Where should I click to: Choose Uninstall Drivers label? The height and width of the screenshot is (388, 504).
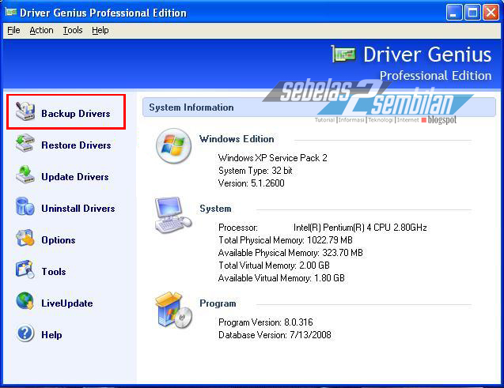click(78, 209)
